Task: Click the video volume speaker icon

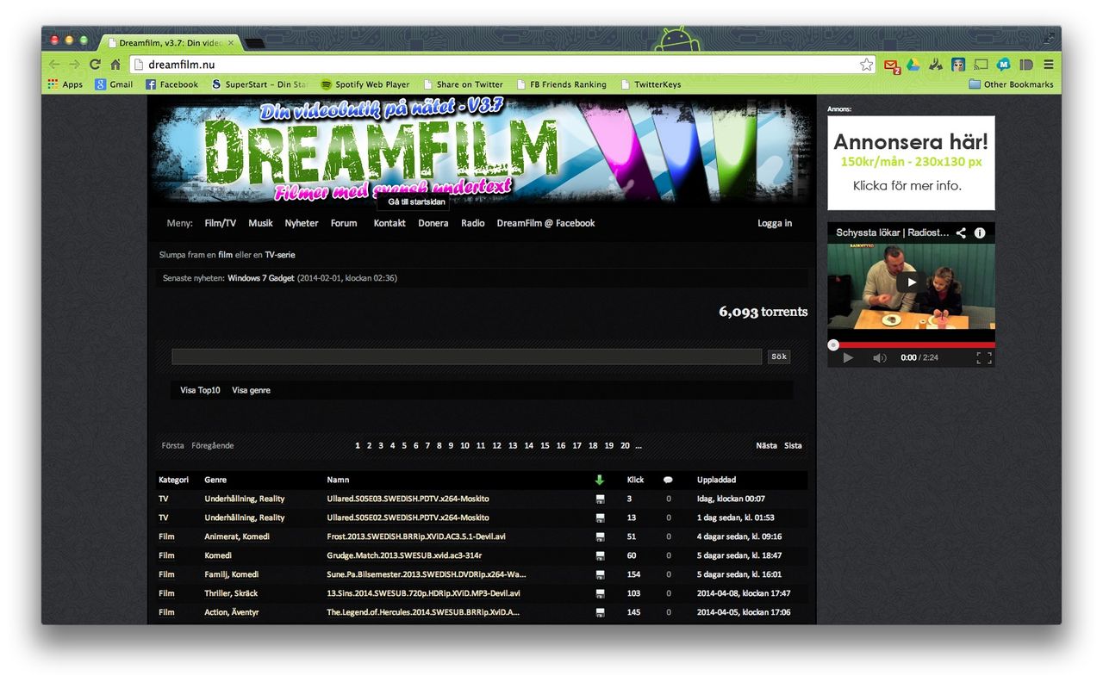Action: [879, 357]
